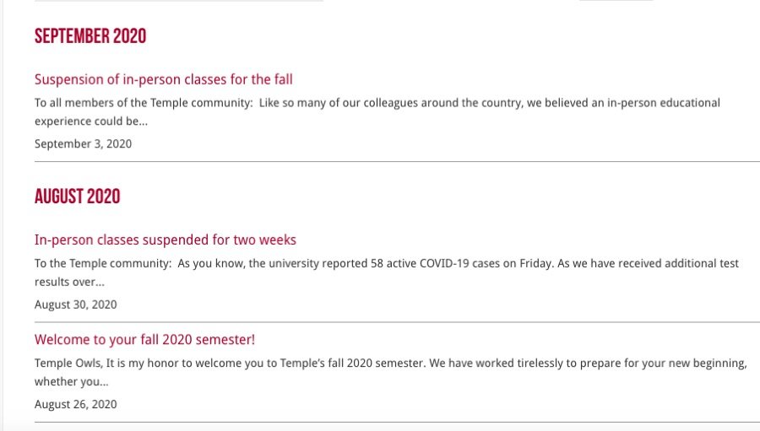Click the 'in-person educational' phrase in excerpt
760x431 pixels.
662,103
